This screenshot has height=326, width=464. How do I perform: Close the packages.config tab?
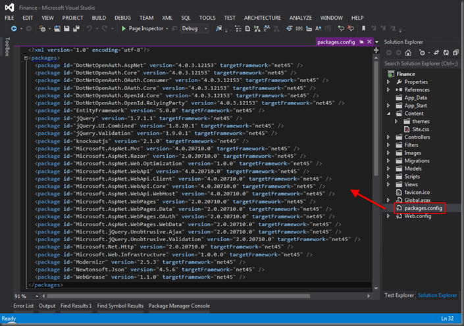[369, 42]
